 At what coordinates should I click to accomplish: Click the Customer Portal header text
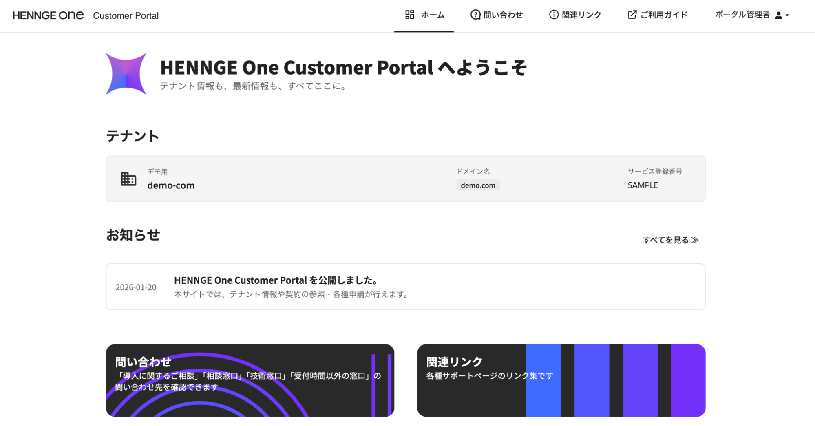126,15
